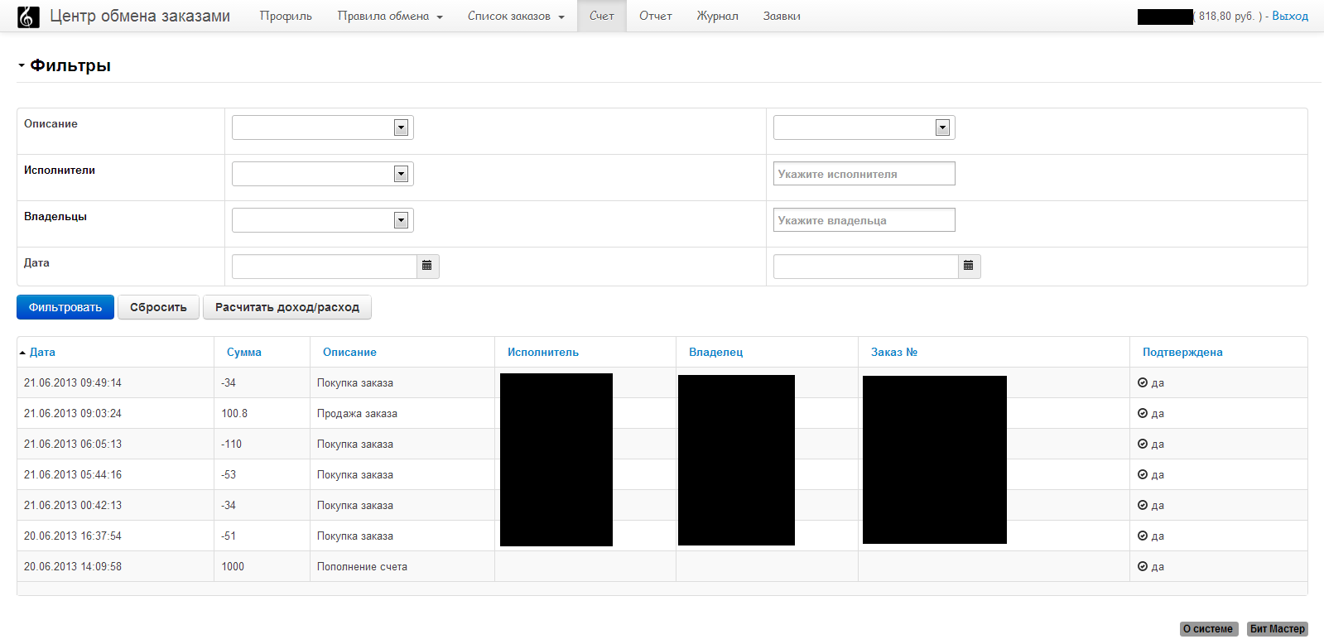This screenshot has width=1324, height=644.
Task: Open calendar picker for end date
Action: pyautogui.click(x=969, y=266)
